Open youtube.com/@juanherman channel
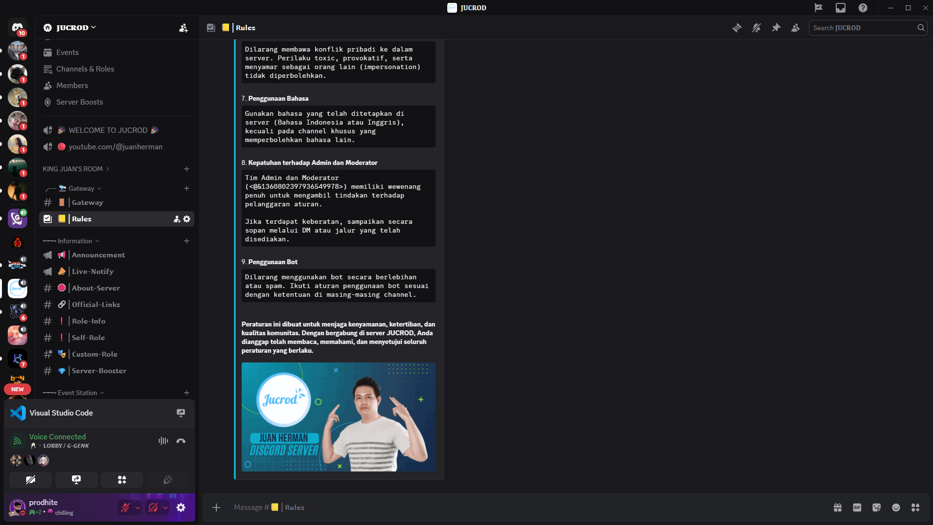This screenshot has height=525, width=933. [117, 147]
